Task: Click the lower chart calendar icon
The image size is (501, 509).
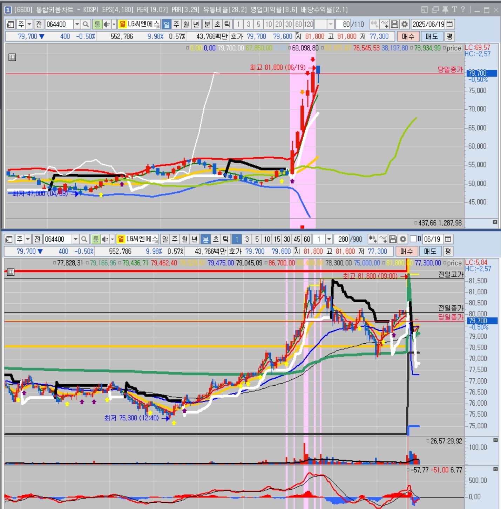Action: click(448, 239)
